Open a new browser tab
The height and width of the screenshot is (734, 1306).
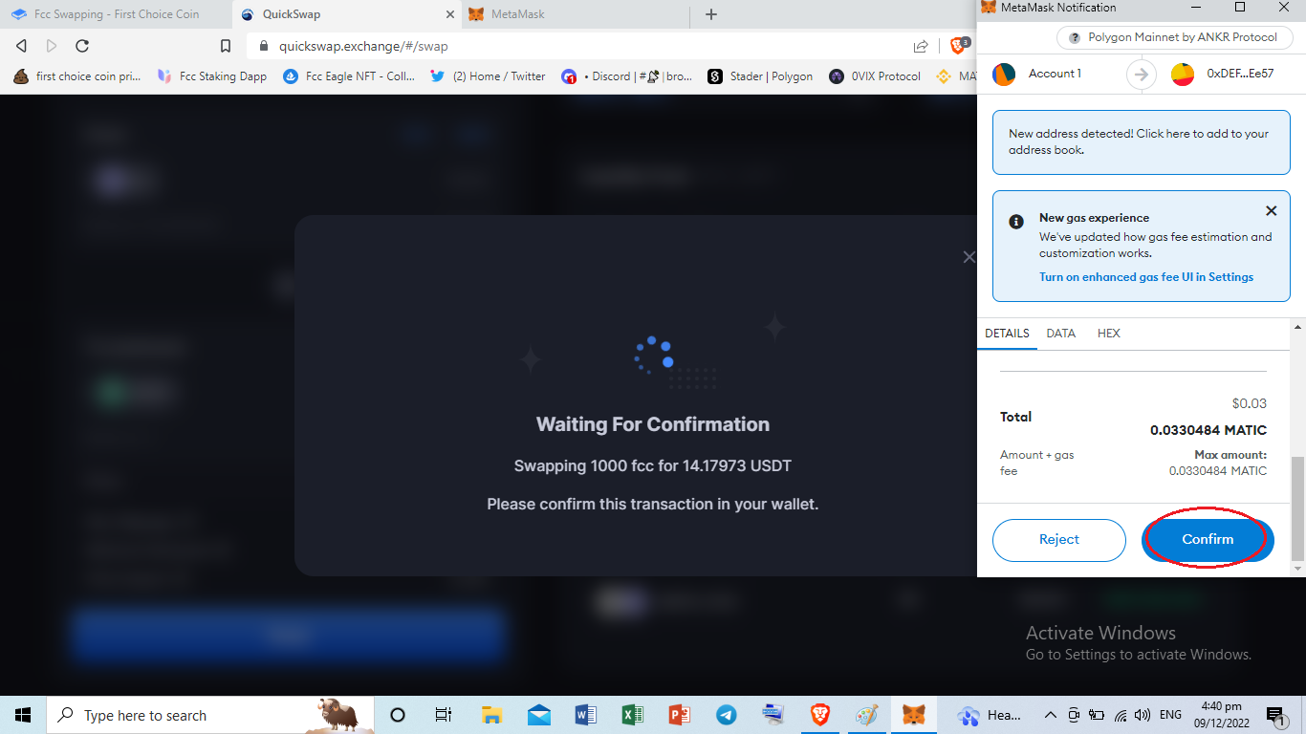(710, 14)
